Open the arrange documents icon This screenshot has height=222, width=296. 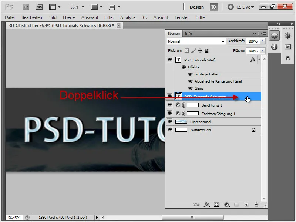94,7
